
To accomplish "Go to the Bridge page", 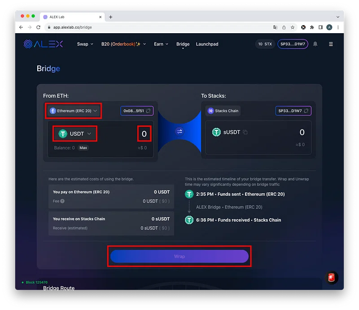I will click(183, 44).
